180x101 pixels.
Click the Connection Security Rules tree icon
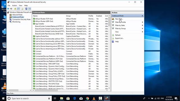coord(11,19)
